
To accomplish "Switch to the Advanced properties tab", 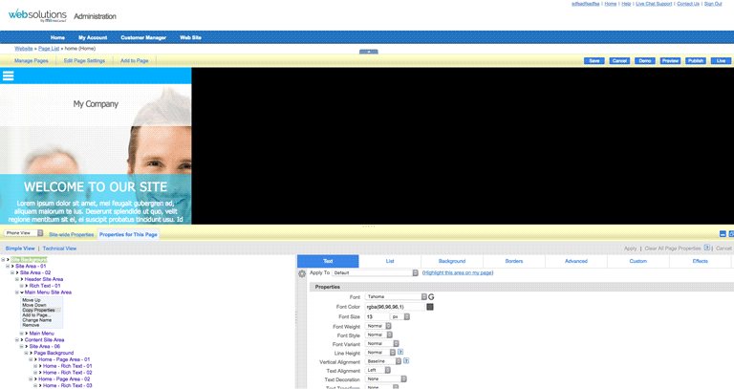I will [x=575, y=261].
